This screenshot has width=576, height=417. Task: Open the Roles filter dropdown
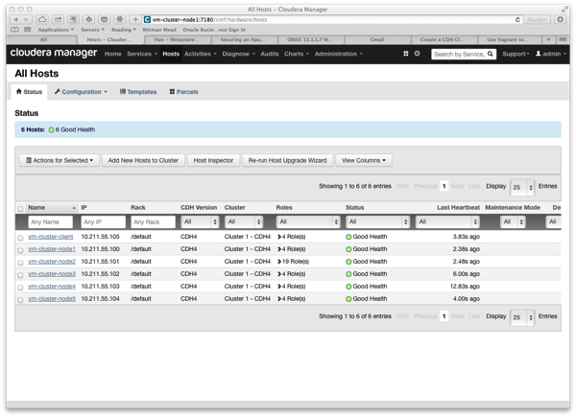(x=308, y=221)
